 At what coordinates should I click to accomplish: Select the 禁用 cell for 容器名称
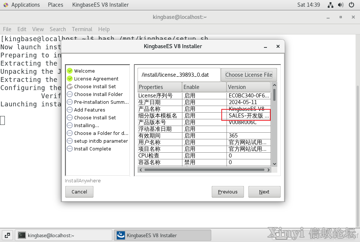click(204, 162)
